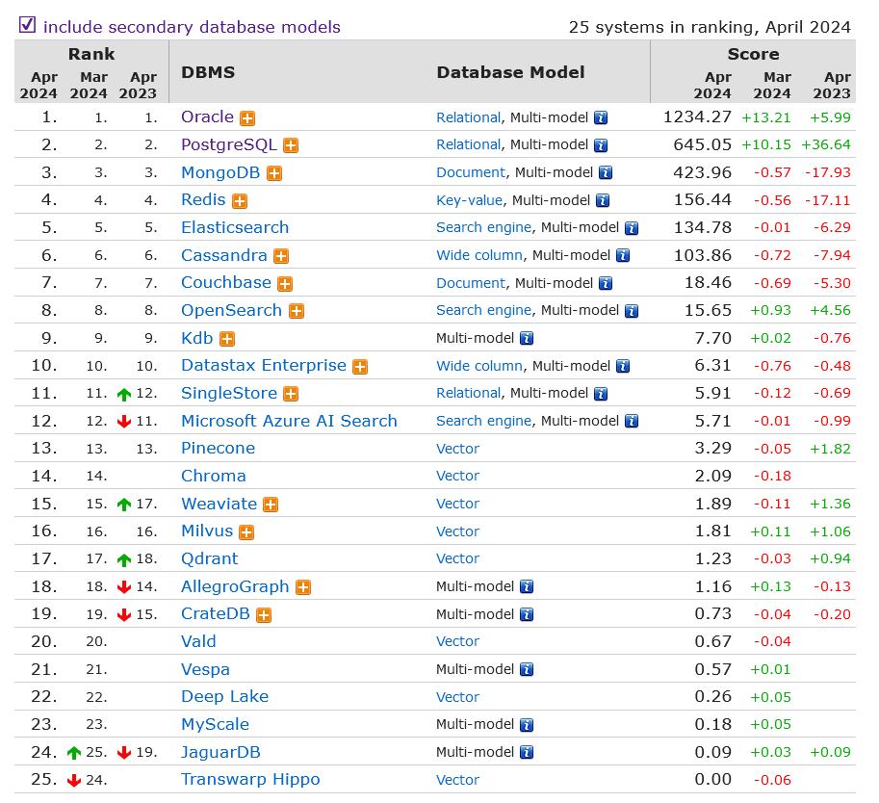Click Wide column link in Cassandra row

(x=479, y=256)
